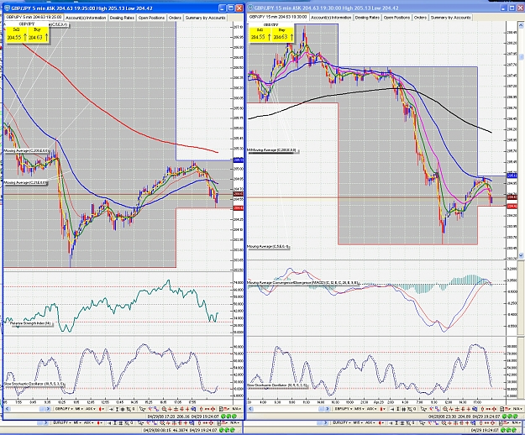Open the ASK price dropdown in 5 min window
The width and height of the screenshot is (525, 435).
91,409
